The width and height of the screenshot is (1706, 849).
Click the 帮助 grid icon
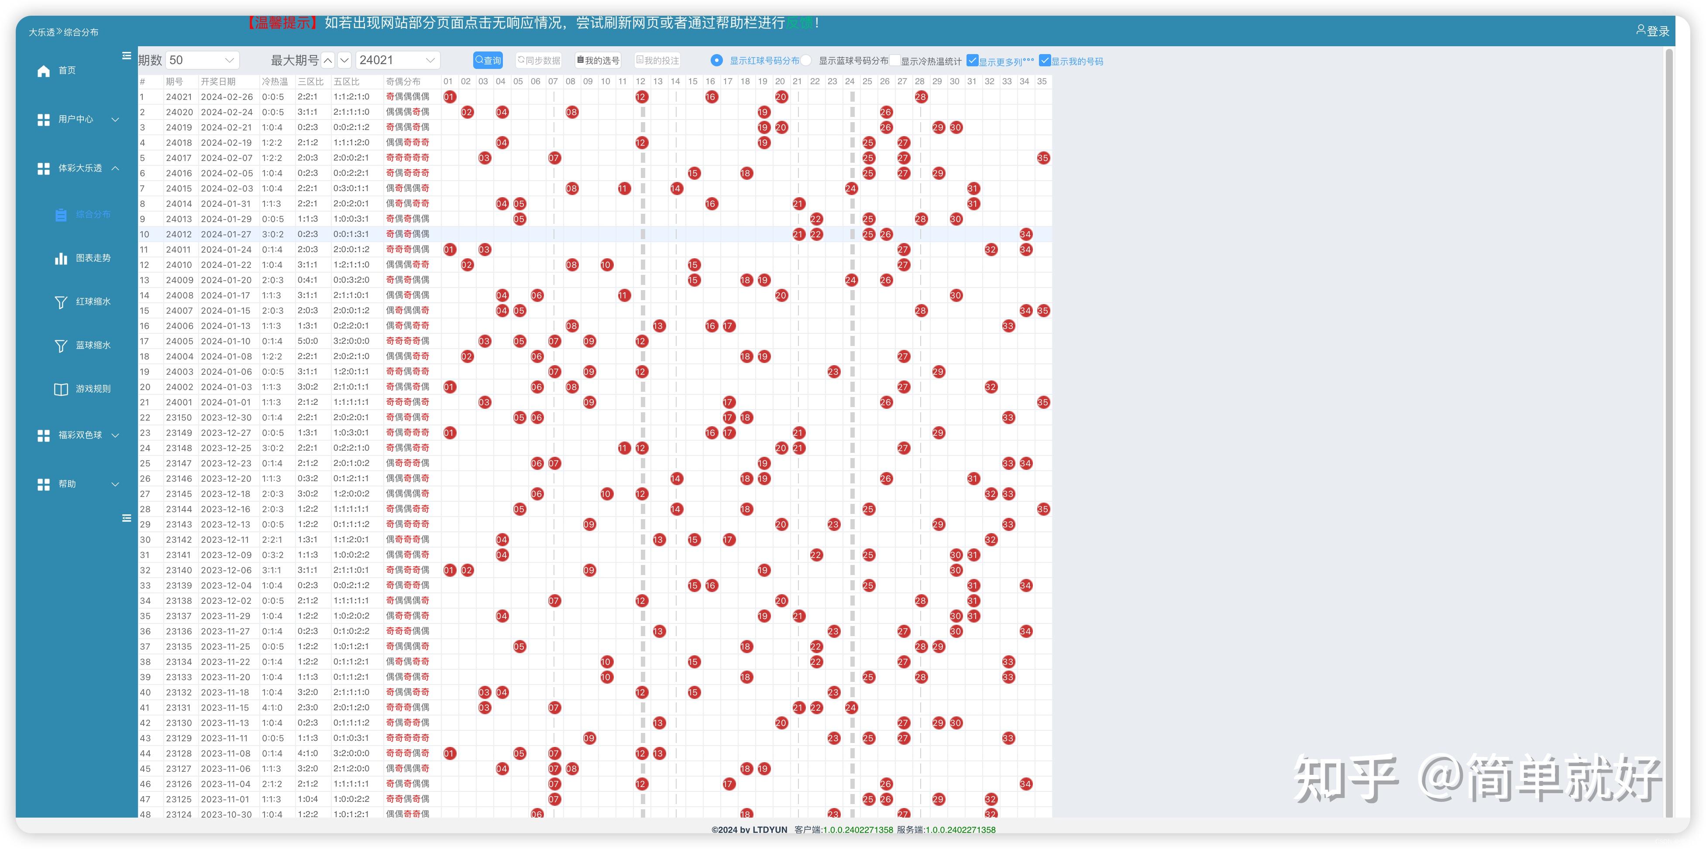coord(44,484)
